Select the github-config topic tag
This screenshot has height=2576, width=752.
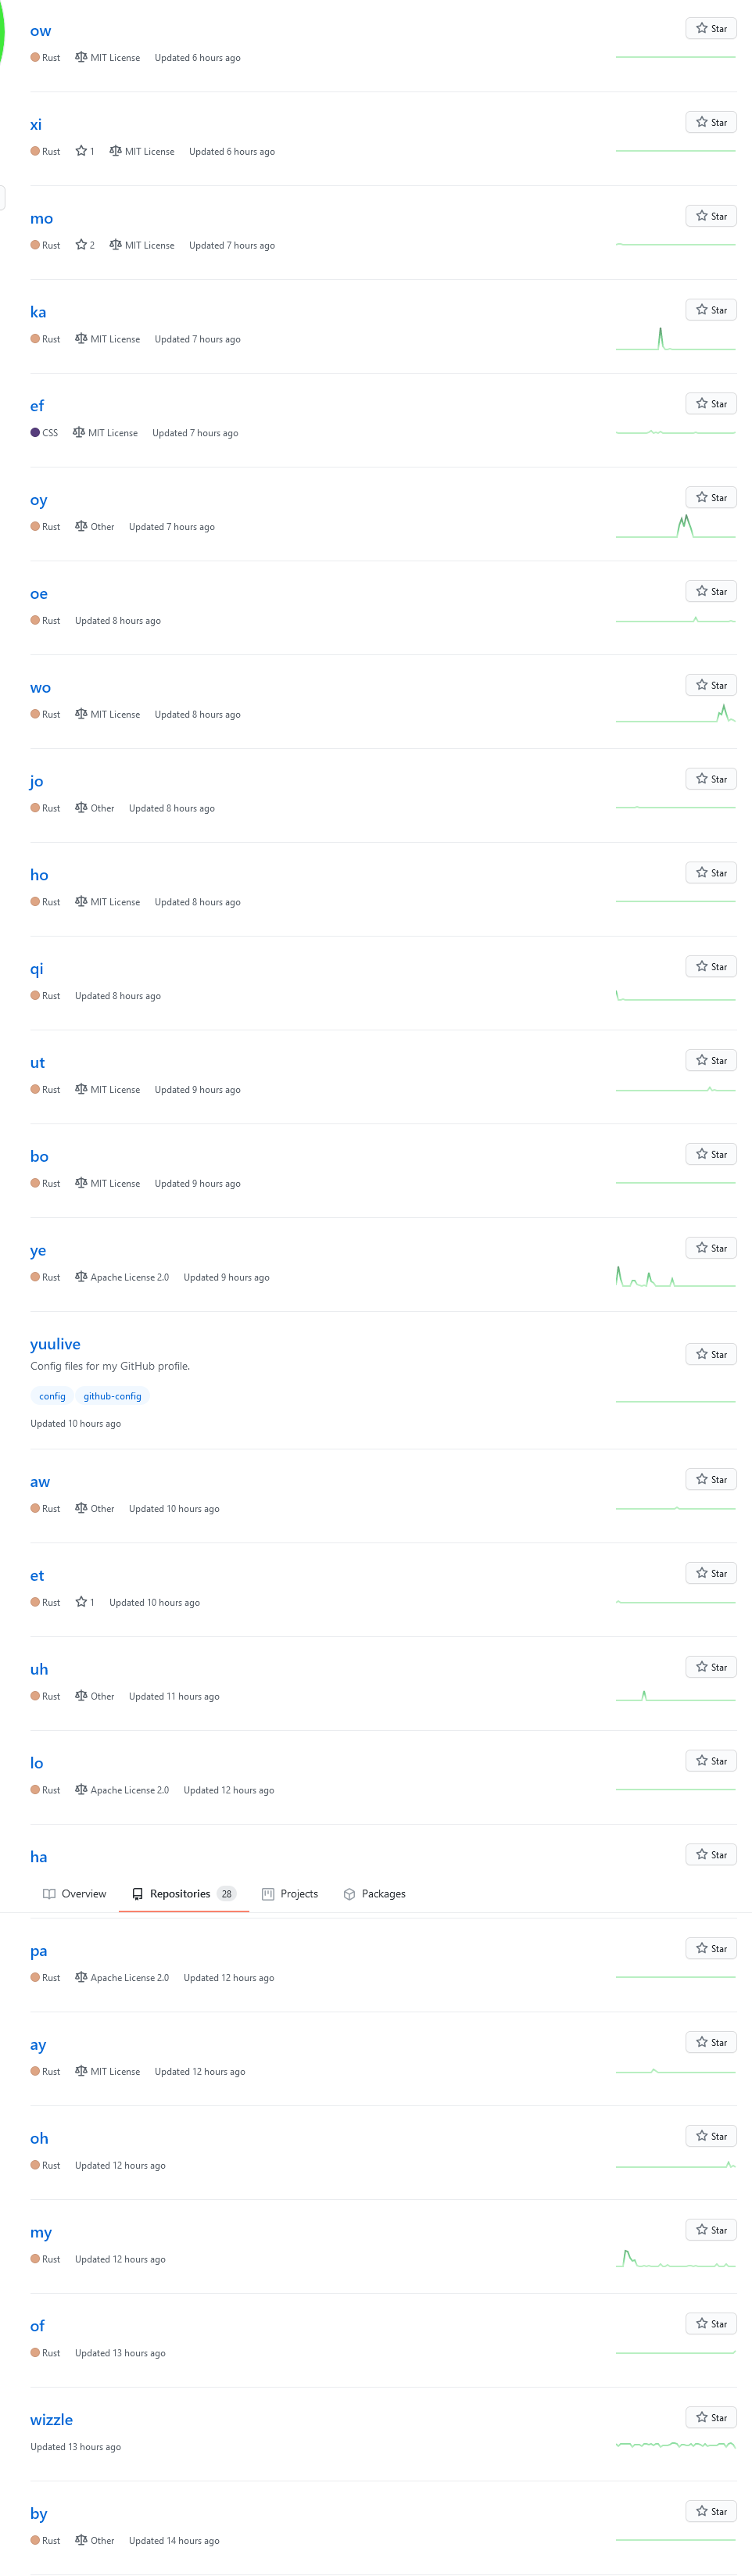(x=112, y=1396)
